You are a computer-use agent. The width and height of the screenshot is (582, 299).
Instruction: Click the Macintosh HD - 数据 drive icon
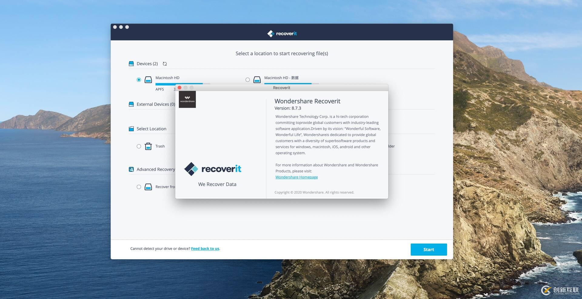(x=257, y=80)
